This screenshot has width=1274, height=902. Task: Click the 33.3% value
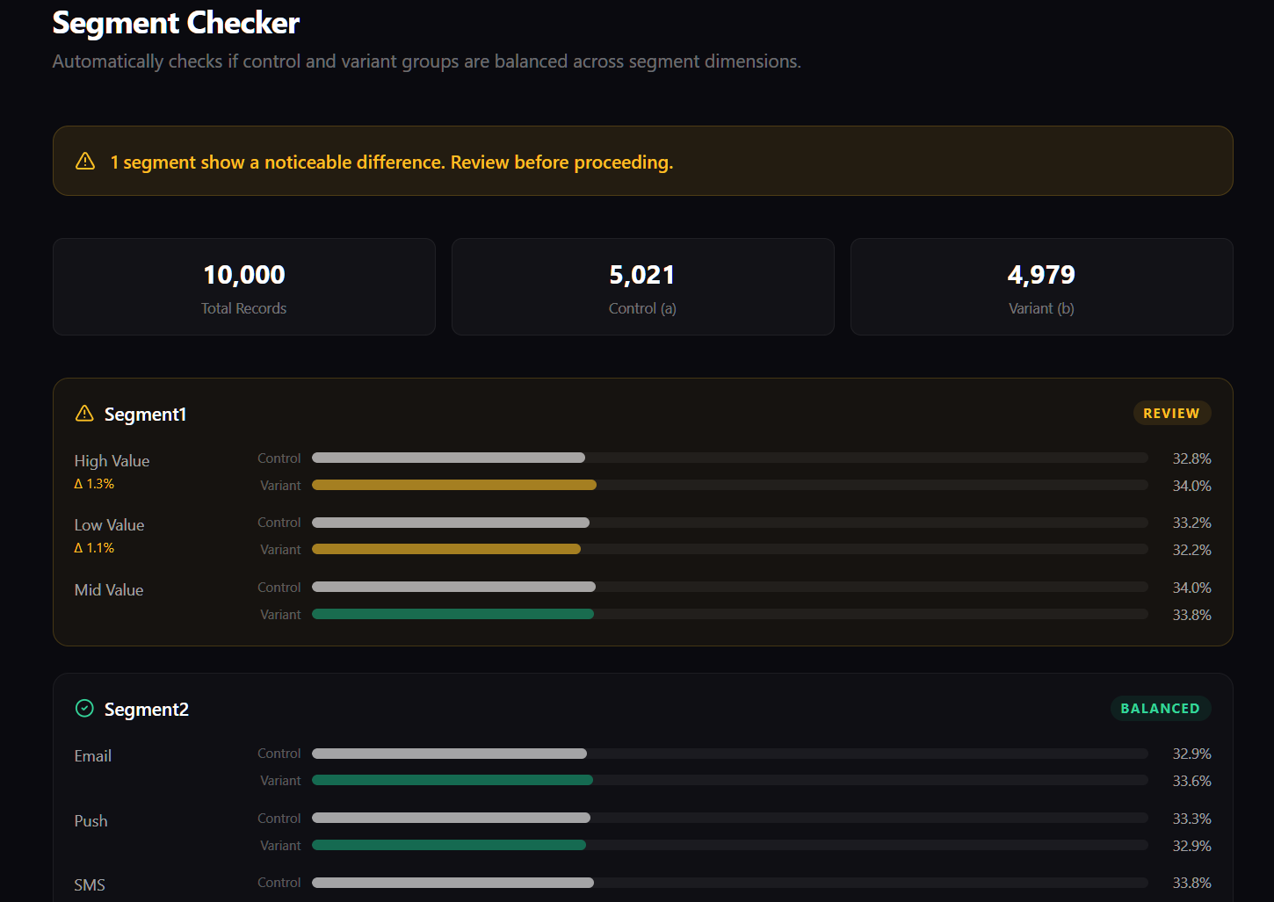tap(1191, 819)
